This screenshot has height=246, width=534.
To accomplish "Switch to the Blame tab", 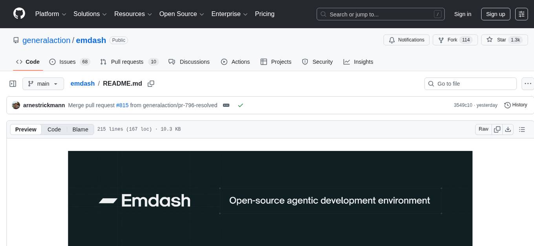I will [80, 129].
